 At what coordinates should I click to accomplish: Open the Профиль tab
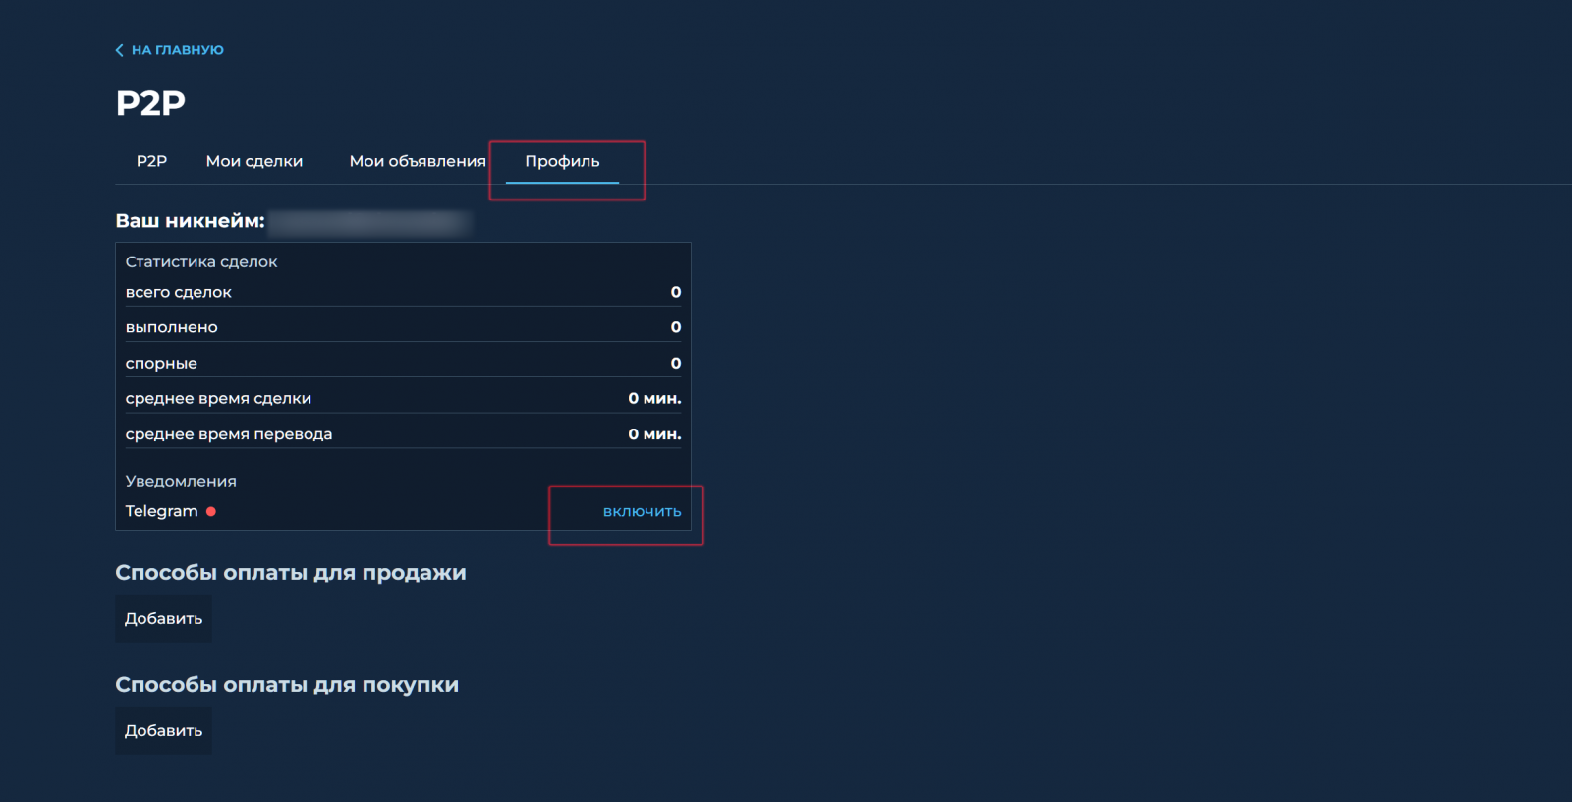pyautogui.click(x=562, y=161)
